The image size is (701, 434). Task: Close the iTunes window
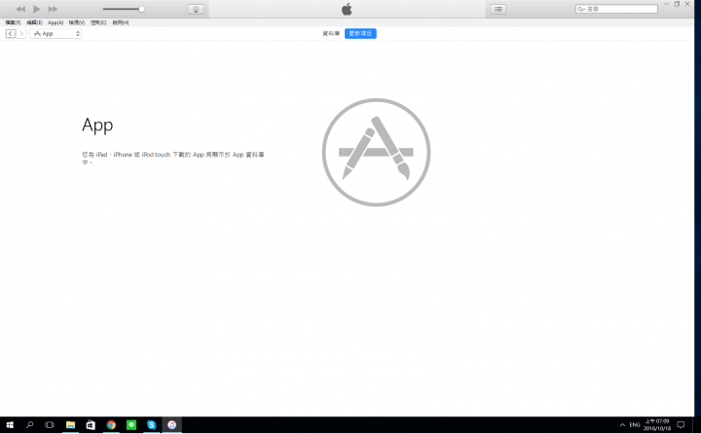[x=687, y=4]
